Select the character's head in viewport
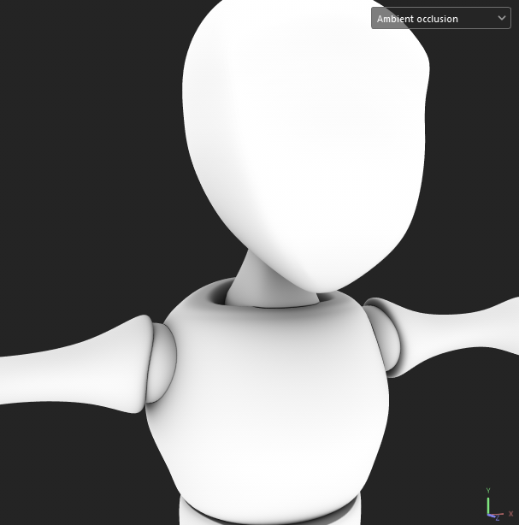The image size is (519, 525). point(304,128)
